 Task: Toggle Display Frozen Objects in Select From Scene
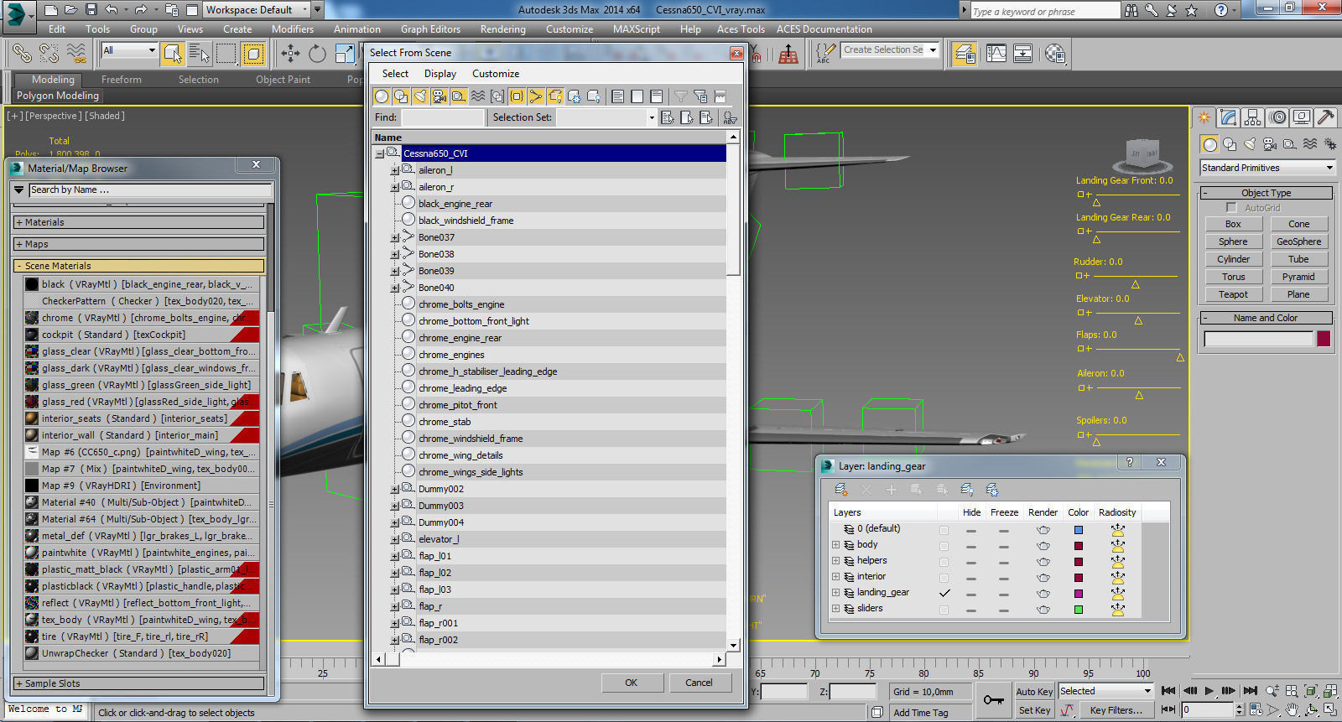point(575,96)
